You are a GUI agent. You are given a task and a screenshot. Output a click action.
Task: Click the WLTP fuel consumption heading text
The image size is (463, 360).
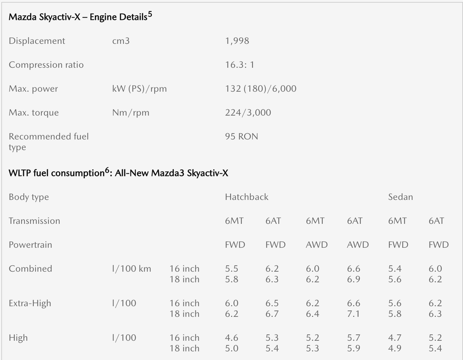coord(56,173)
